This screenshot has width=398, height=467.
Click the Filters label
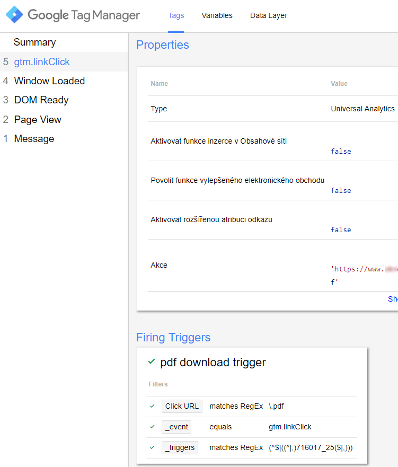point(158,384)
